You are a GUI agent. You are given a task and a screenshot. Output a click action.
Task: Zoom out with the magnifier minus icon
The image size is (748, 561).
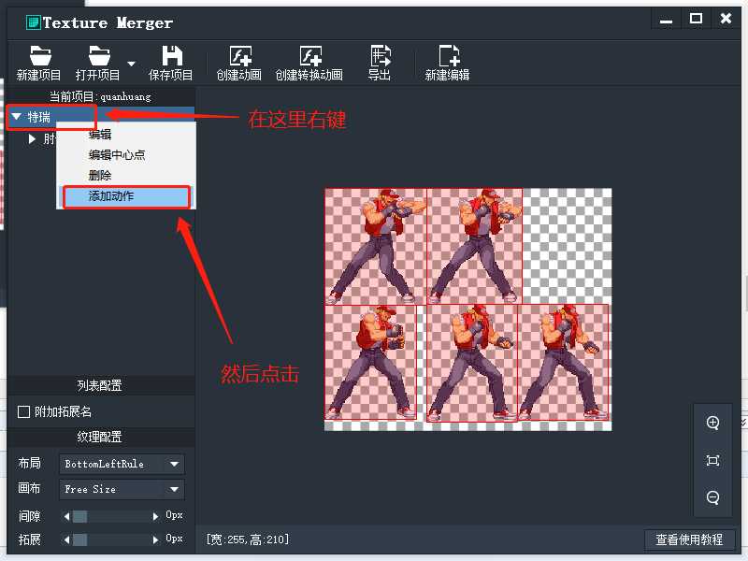712,497
